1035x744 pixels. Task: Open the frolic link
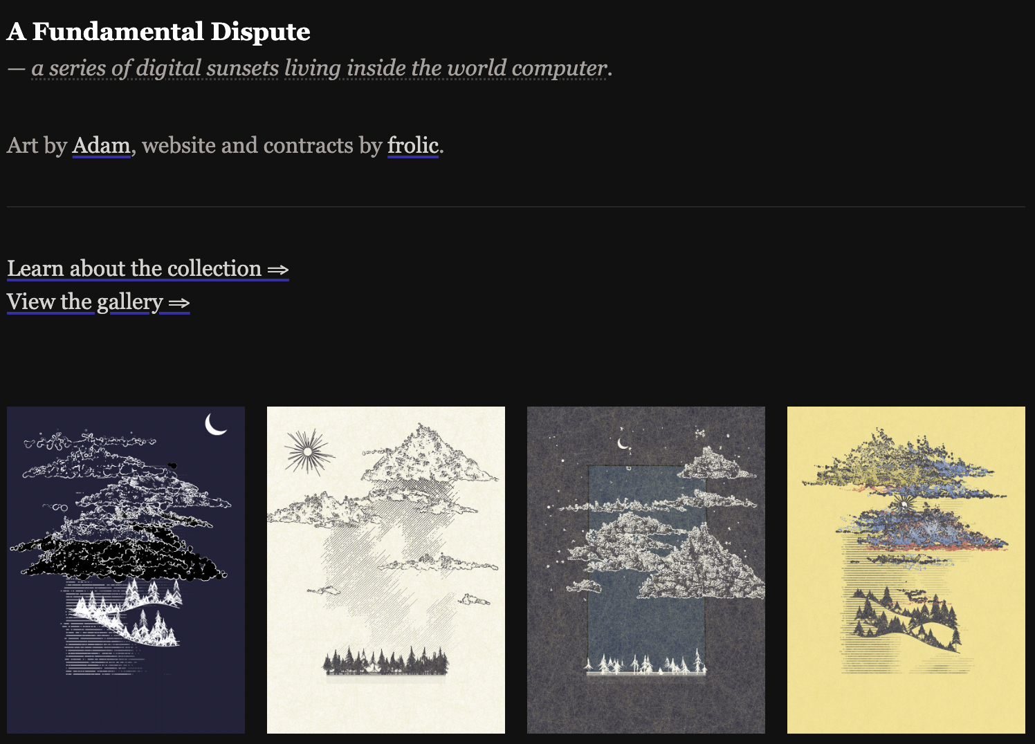pos(413,146)
